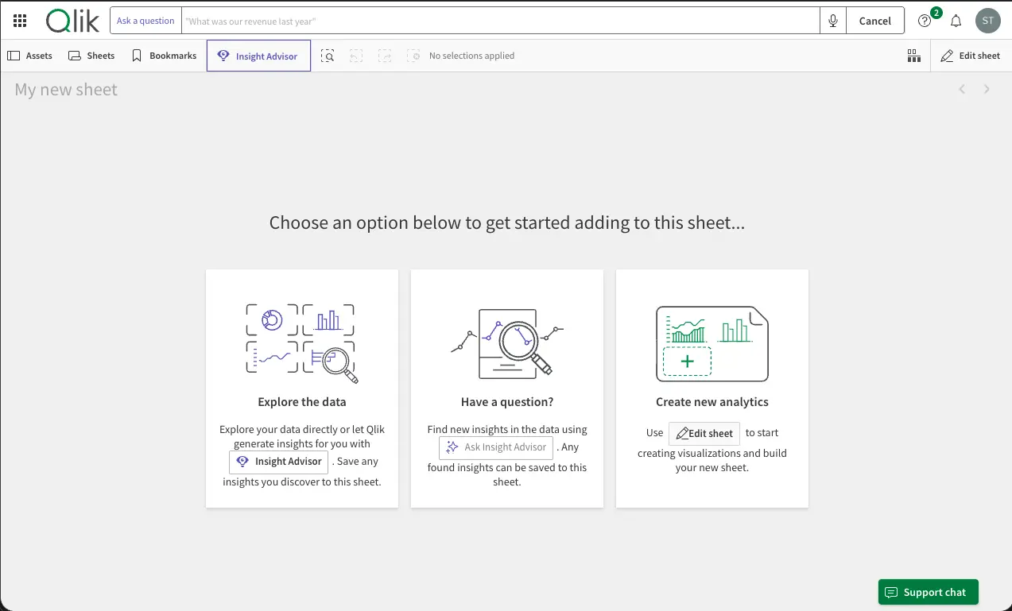Click the Edit sheet button

pyautogui.click(x=971, y=56)
